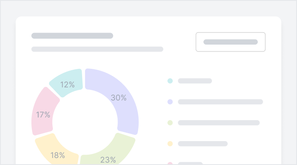The width and height of the screenshot is (297, 165).
Task: Click the dark card title placeholder bar
Action: (x=72, y=36)
